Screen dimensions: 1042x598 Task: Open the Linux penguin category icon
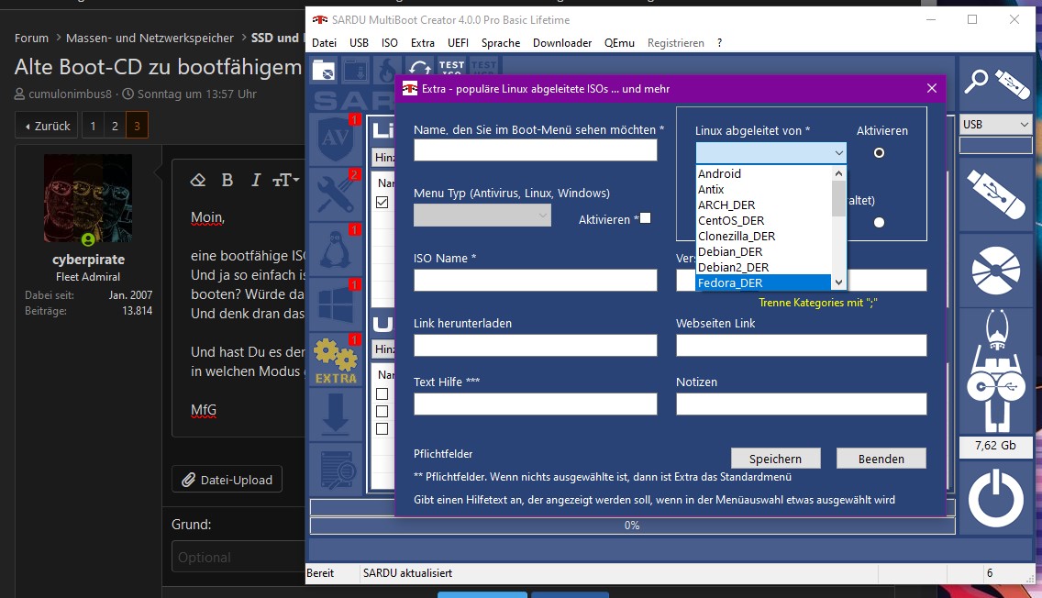[336, 249]
